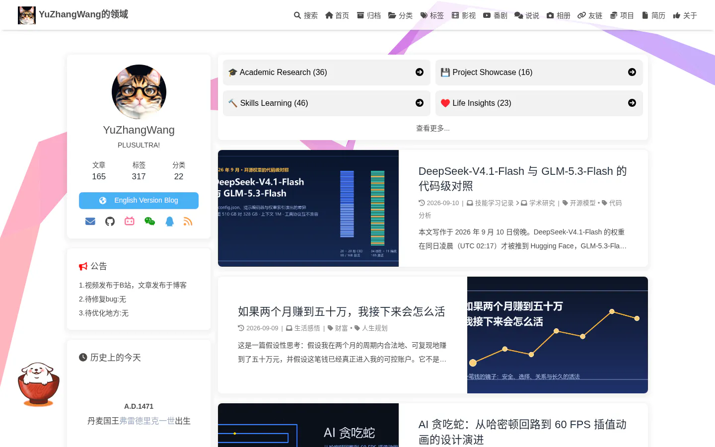The image size is (715, 447).
Task: Click the dog-in-bowl mascot widget
Action: [x=39, y=384]
